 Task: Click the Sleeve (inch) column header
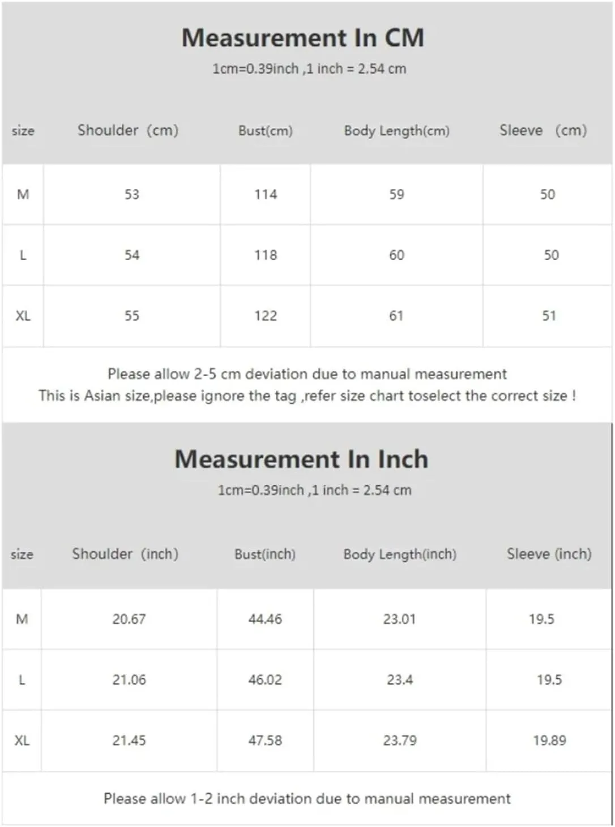(549, 554)
